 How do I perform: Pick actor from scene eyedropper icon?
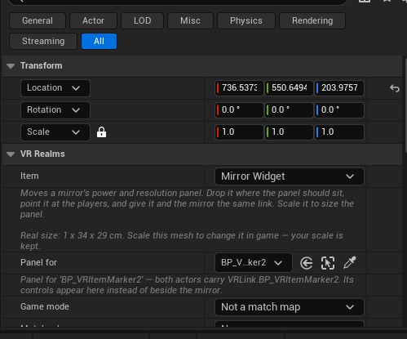(x=349, y=263)
